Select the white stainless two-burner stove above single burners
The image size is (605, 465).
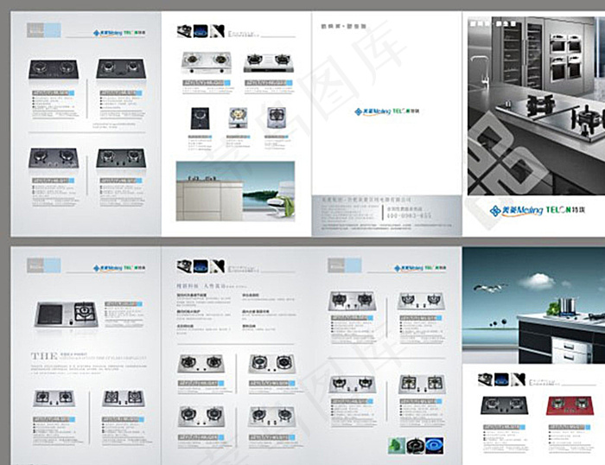(207, 62)
